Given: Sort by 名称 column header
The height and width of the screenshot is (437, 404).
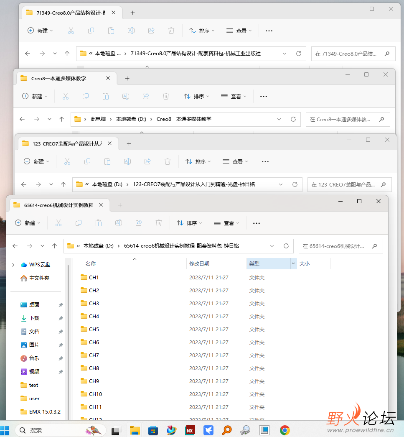Looking at the screenshot, I should [91, 263].
